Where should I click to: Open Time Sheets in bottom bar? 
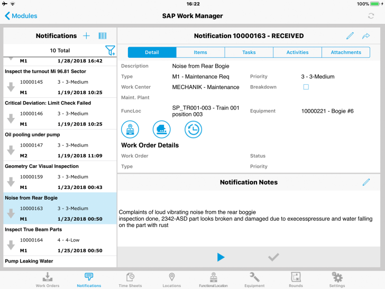point(130,279)
